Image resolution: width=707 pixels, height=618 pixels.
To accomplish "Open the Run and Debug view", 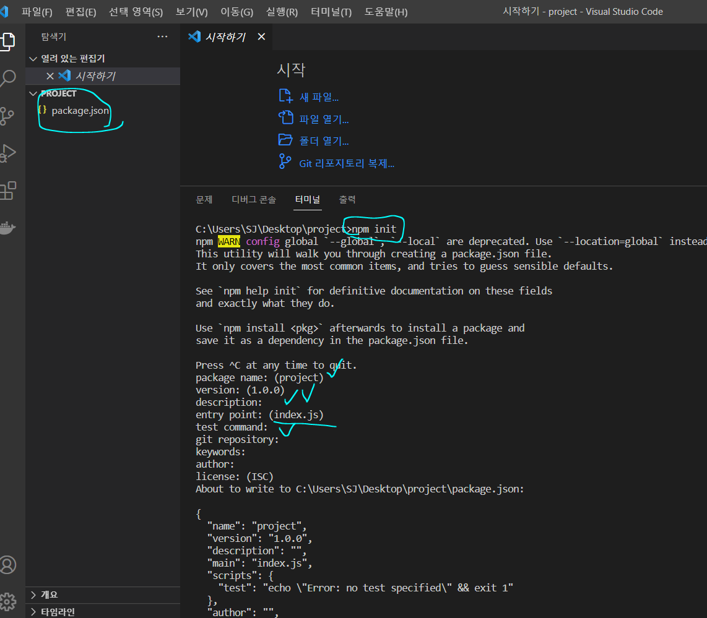I will (x=7, y=153).
